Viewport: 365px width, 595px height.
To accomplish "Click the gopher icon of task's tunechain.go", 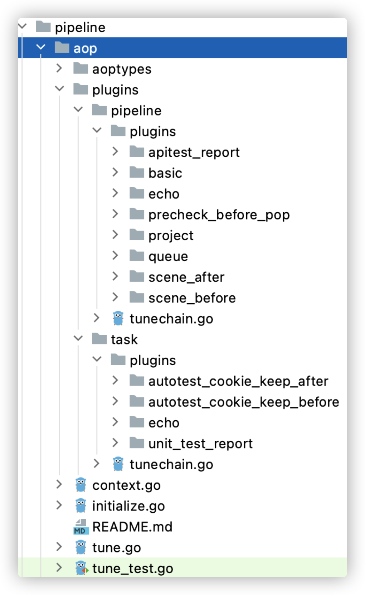I will click(118, 464).
